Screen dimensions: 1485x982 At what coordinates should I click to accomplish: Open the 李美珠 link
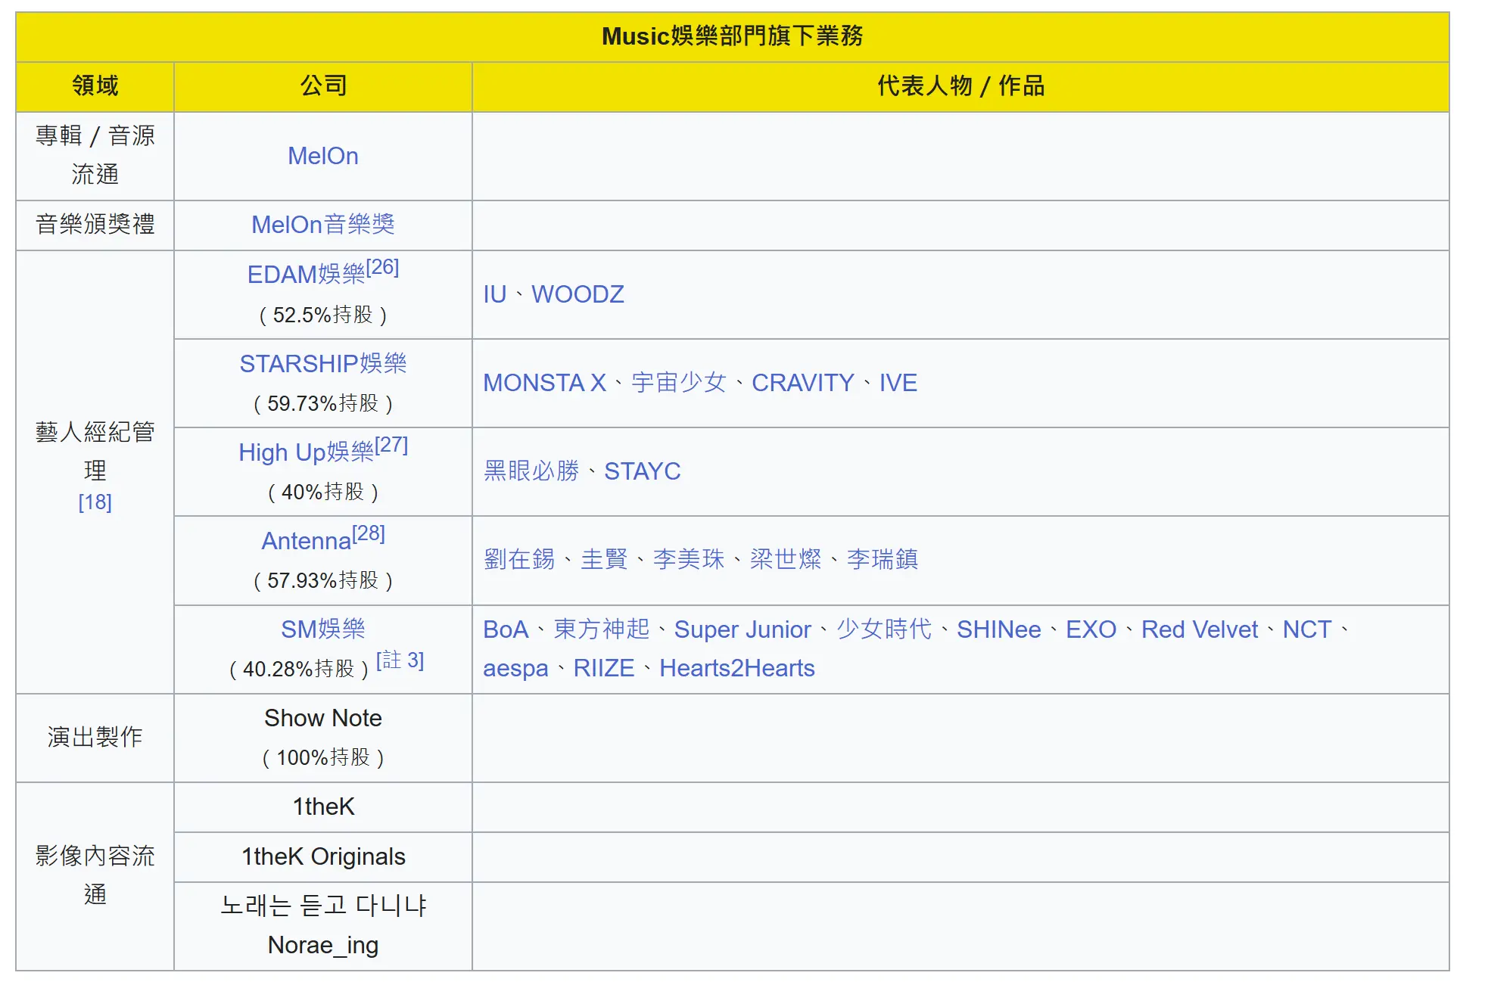click(689, 560)
